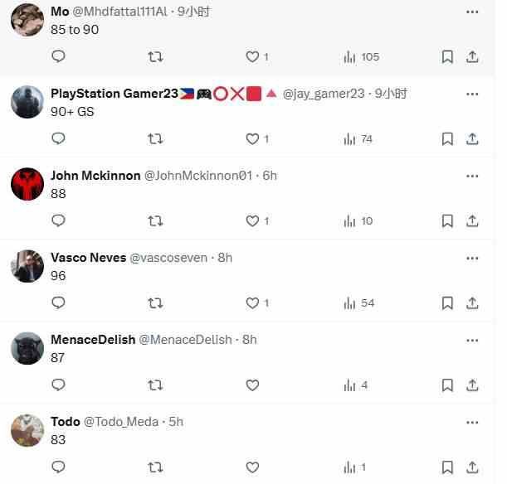View analytics for Todo's "83" tweet
The width and height of the screenshot is (507, 484).
tap(355, 467)
